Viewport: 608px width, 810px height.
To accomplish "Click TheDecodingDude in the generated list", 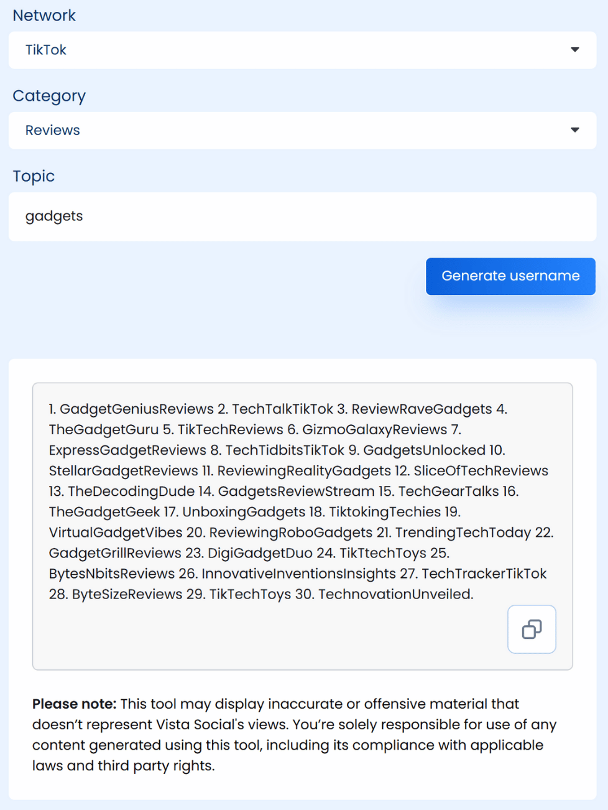I will [131, 491].
